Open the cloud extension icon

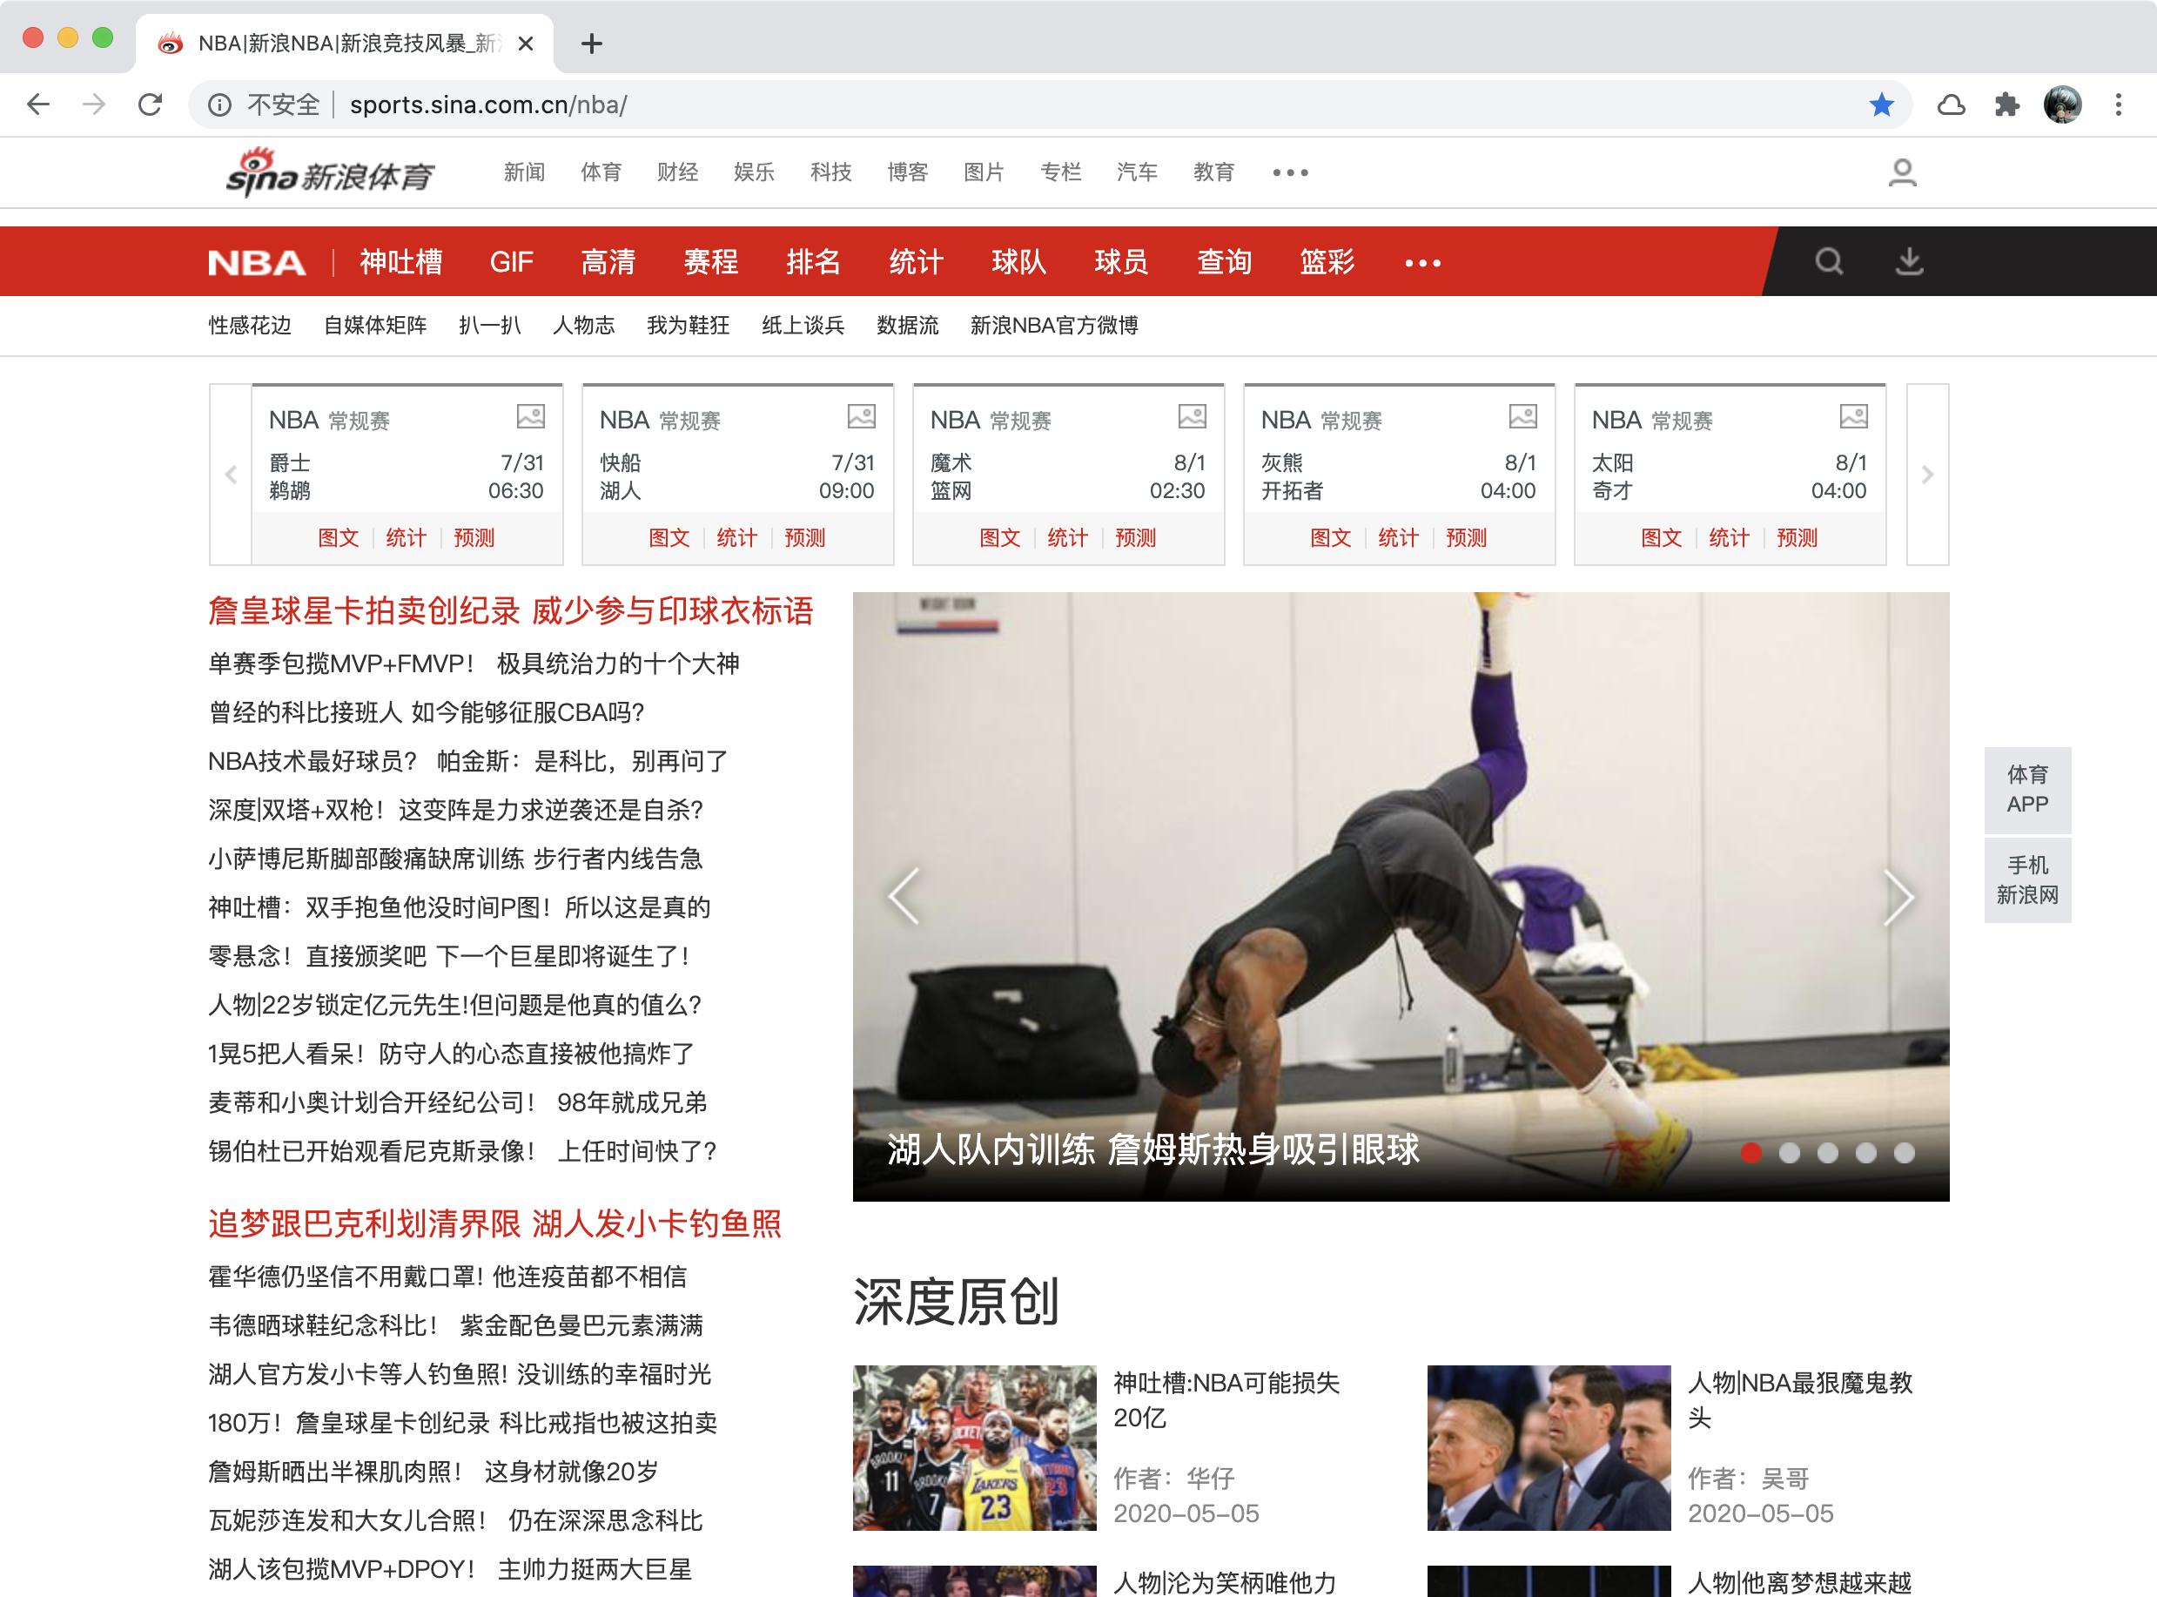[1952, 104]
